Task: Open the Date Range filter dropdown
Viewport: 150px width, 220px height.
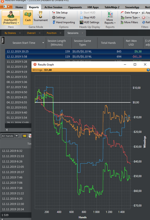Action: pyautogui.click(x=130, y=13)
